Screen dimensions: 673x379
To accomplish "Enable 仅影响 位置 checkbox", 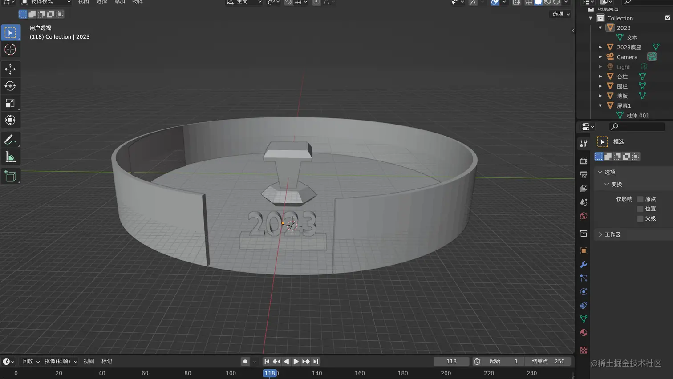I will coord(640,209).
